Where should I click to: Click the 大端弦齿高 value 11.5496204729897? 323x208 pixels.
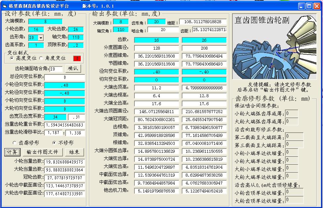(x=157, y=167)
